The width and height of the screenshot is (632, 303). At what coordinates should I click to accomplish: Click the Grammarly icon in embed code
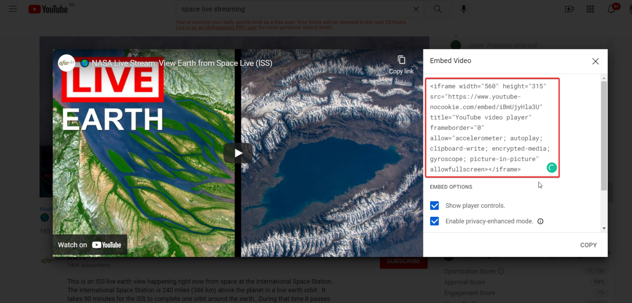(551, 168)
